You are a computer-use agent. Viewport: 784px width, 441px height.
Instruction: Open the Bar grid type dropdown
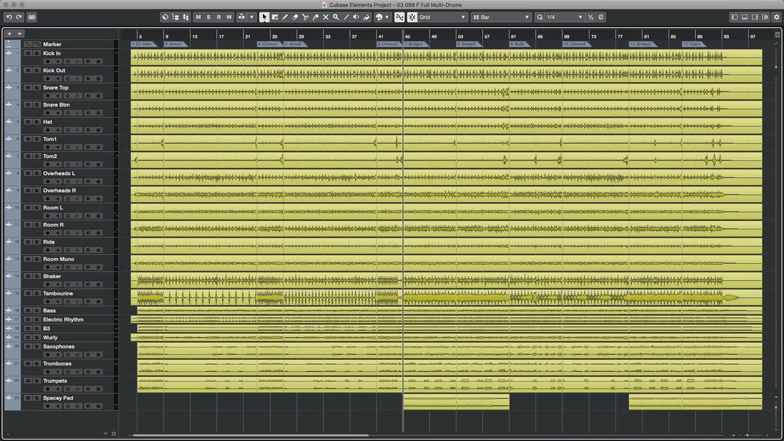click(x=501, y=17)
